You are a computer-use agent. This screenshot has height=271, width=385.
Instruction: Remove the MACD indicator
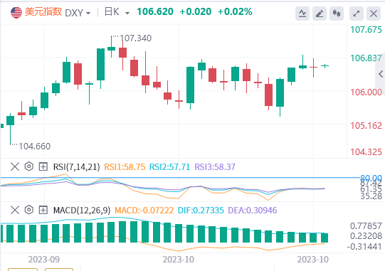pyautogui.click(x=15, y=210)
